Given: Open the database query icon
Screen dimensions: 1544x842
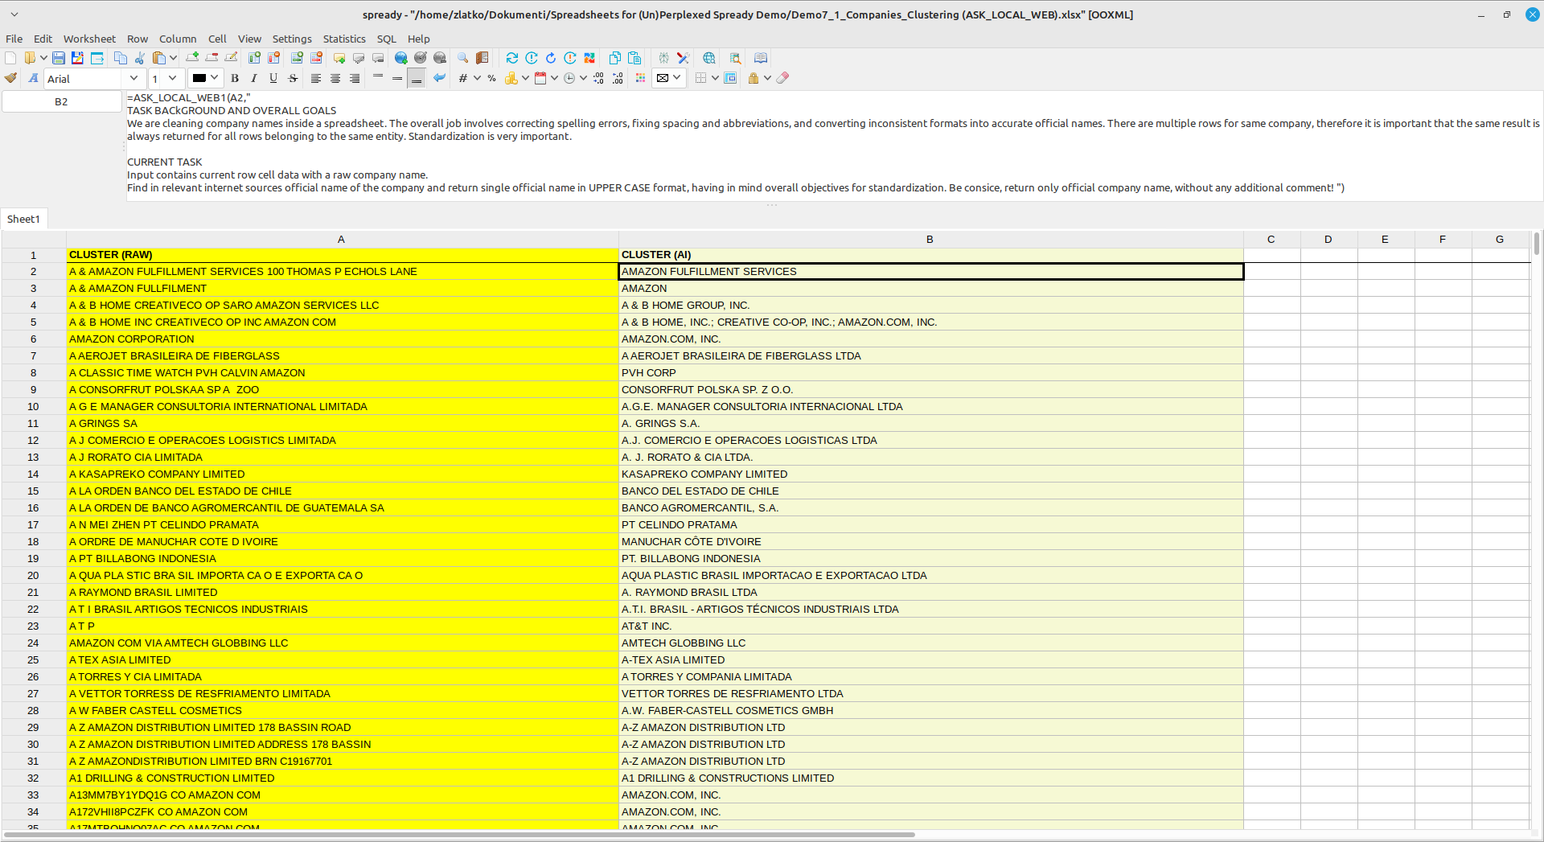Looking at the screenshot, I should tap(734, 58).
